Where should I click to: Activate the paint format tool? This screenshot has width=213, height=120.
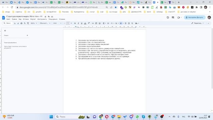click(x=28, y=23)
